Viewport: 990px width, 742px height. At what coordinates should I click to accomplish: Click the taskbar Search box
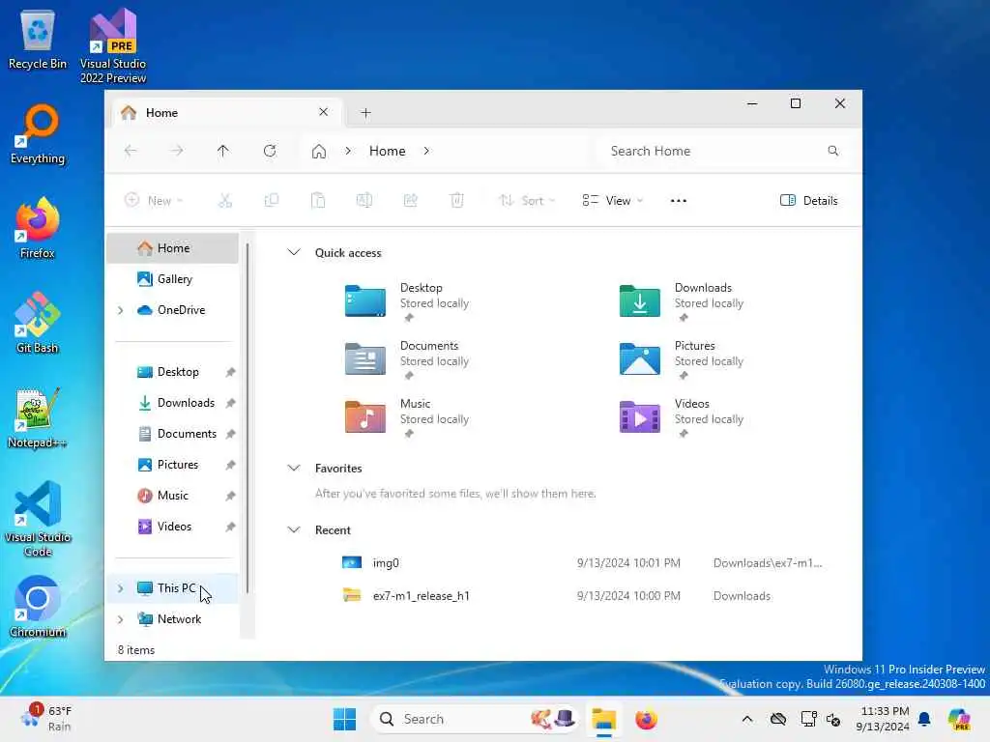pyautogui.click(x=475, y=719)
